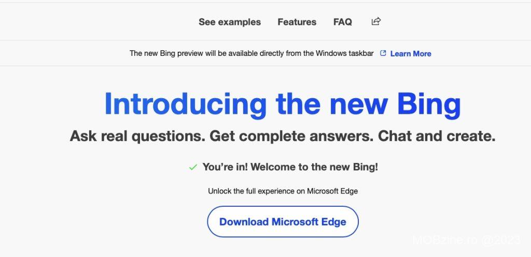Click the "Unlock the full experience" text
This screenshot has width=531, height=257.
(283, 191)
